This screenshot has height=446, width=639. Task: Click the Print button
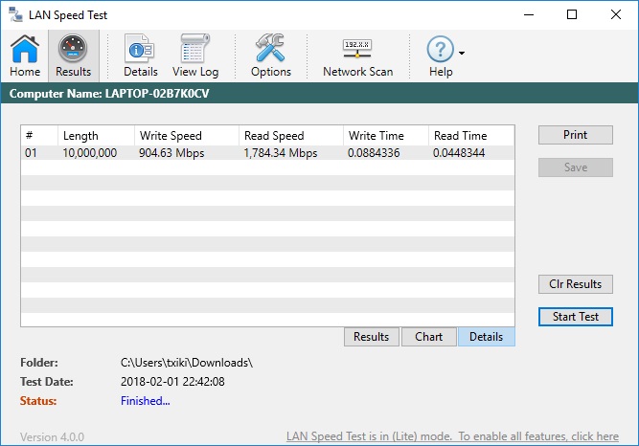click(575, 135)
